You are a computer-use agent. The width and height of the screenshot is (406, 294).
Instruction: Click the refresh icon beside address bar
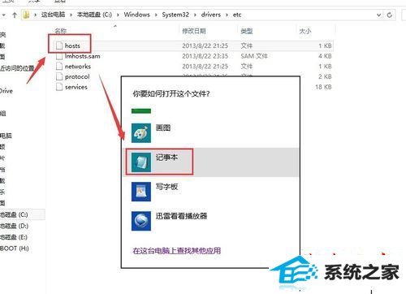[x=390, y=15]
